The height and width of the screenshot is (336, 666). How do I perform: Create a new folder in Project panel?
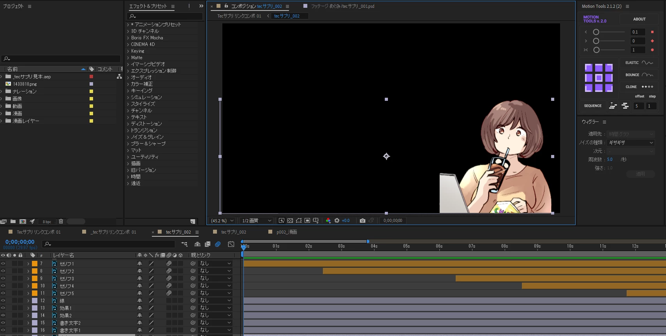(13, 222)
